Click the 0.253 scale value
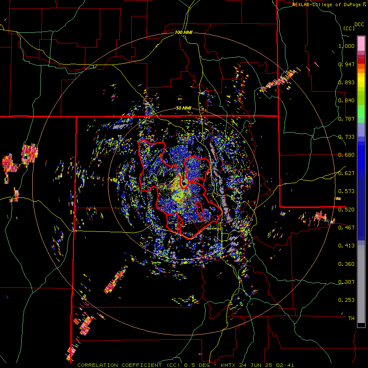Screen dimensions: 368x368 click(346, 300)
